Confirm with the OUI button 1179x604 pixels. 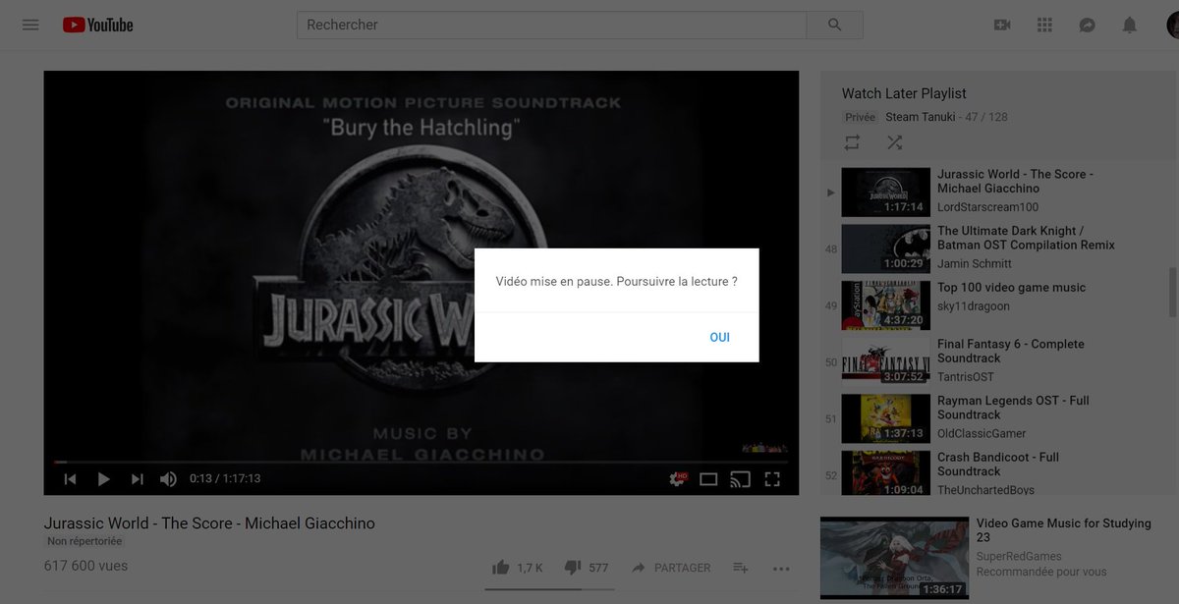(x=720, y=337)
